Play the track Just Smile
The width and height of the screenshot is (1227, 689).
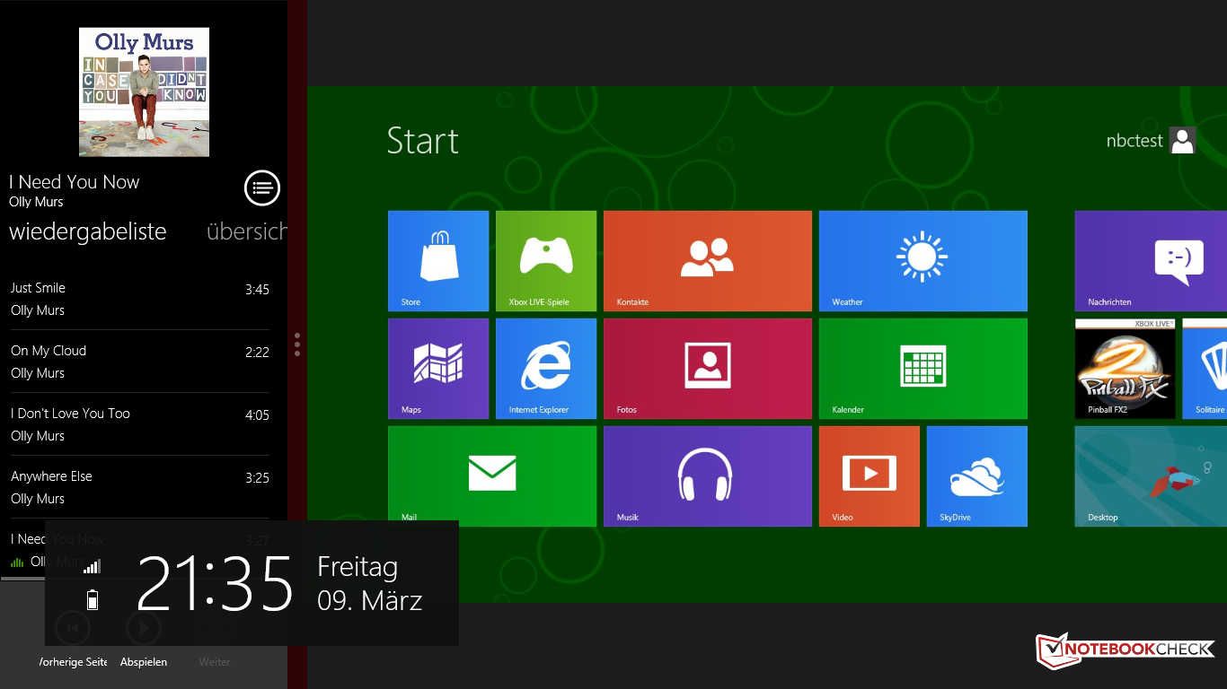coord(140,299)
